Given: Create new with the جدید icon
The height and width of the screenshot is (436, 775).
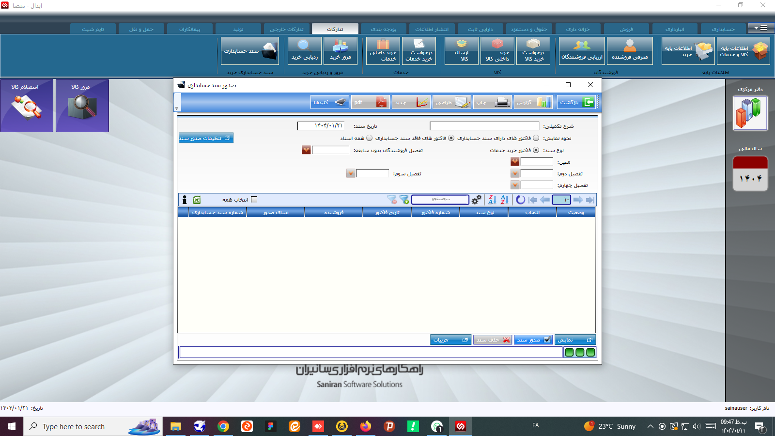Looking at the screenshot, I should 421,102.
